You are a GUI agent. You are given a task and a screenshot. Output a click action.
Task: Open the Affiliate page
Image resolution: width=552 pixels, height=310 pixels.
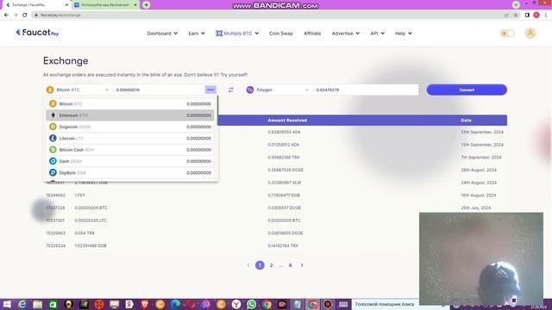tap(312, 34)
